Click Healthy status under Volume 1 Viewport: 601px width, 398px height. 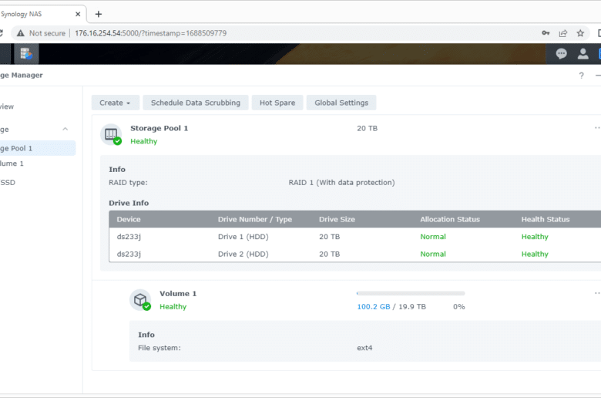click(173, 307)
